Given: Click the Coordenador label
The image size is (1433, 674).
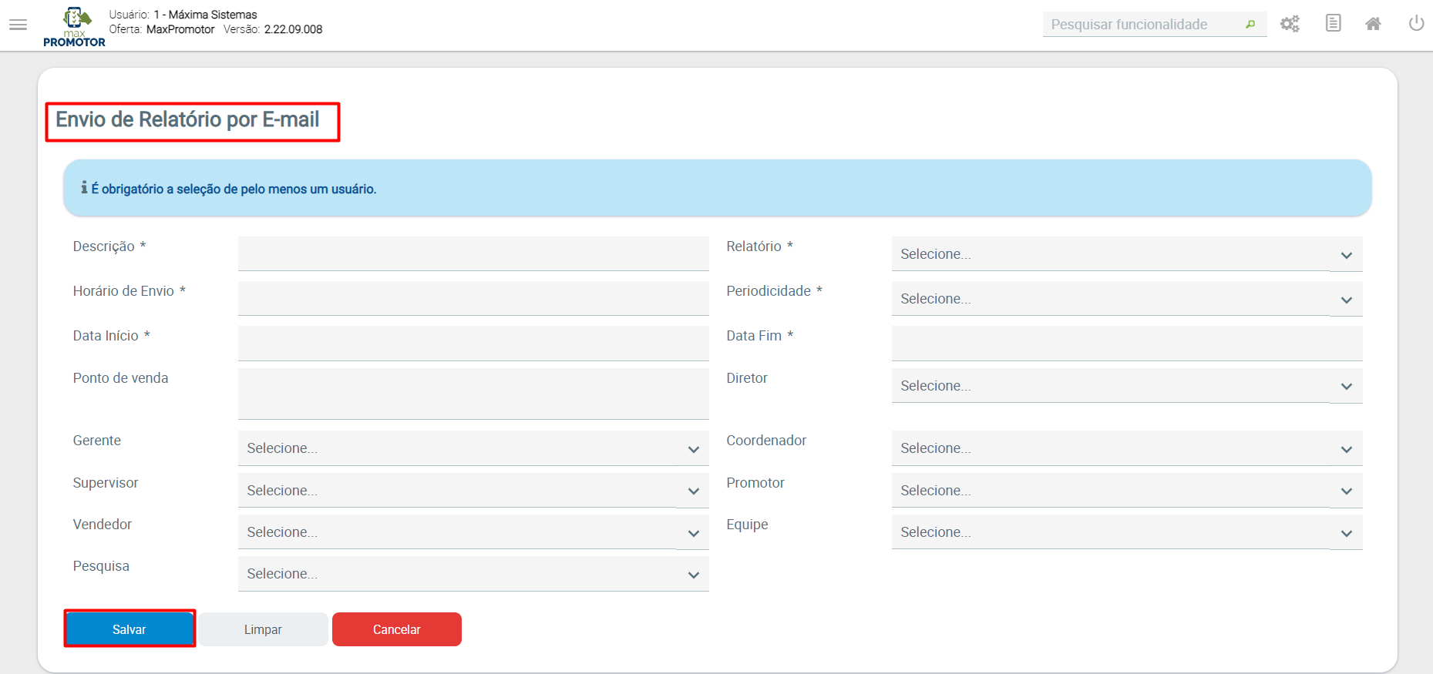Looking at the screenshot, I should pyautogui.click(x=766, y=441).
